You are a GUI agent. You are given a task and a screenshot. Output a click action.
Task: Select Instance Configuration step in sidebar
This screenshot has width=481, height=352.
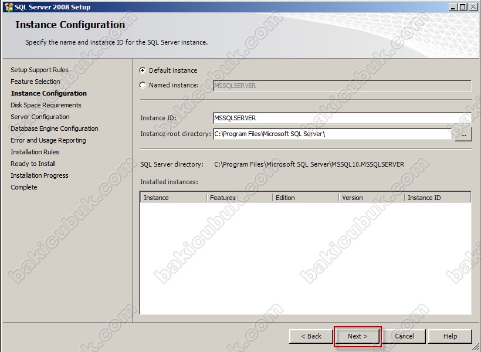(x=49, y=93)
